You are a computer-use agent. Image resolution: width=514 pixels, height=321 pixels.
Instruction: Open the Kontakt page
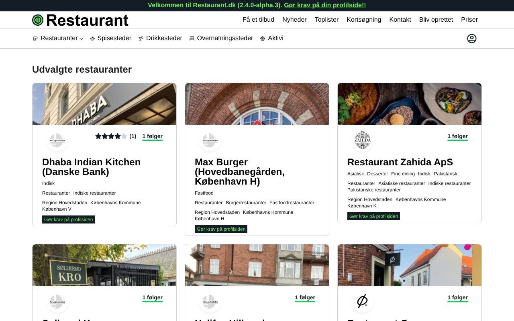tap(400, 20)
